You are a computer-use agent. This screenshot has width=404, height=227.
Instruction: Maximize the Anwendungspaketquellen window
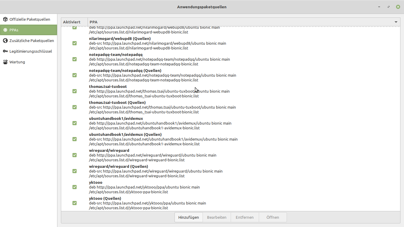click(389, 7)
